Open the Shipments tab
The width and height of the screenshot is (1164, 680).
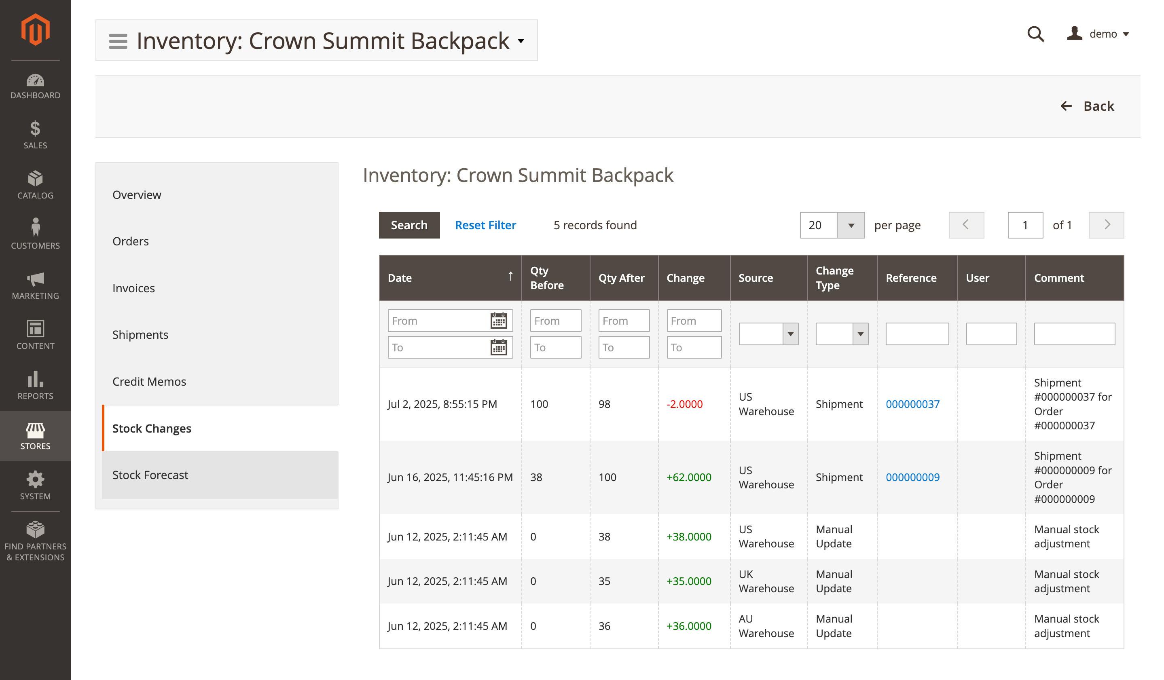click(x=140, y=335)
